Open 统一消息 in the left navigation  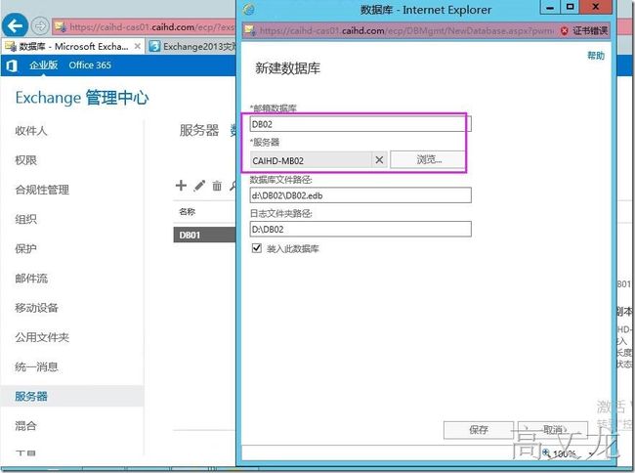(x=36, y=366)
